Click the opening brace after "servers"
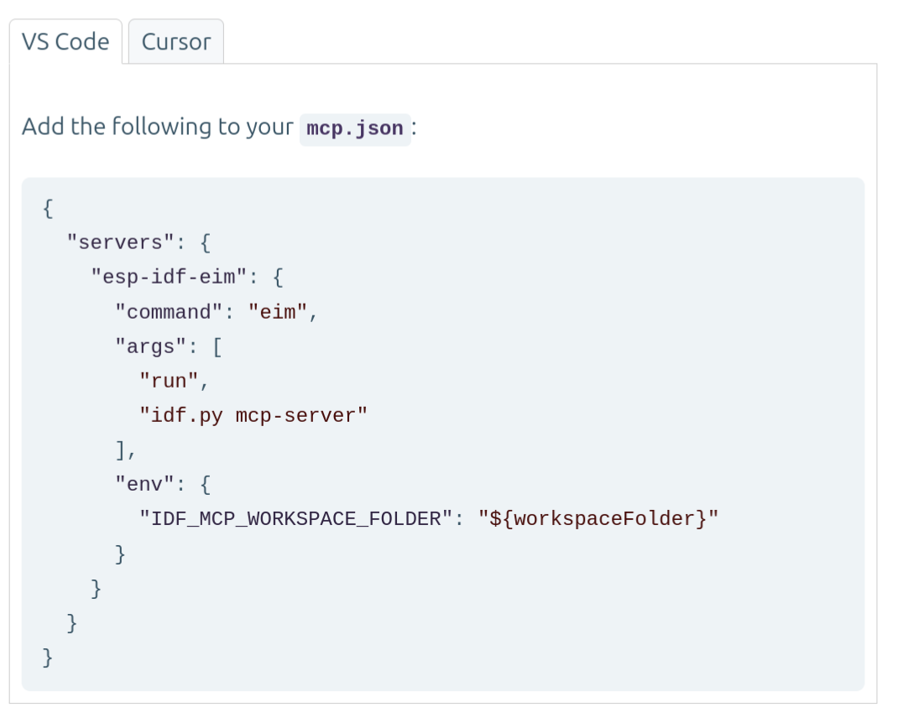Image resolution: width=898 pixels, height=728 pixels. pyautogui.click(x=206, y=243)
